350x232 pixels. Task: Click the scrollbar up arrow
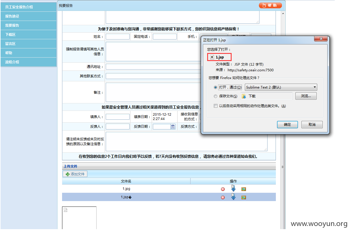pos(283,13)
